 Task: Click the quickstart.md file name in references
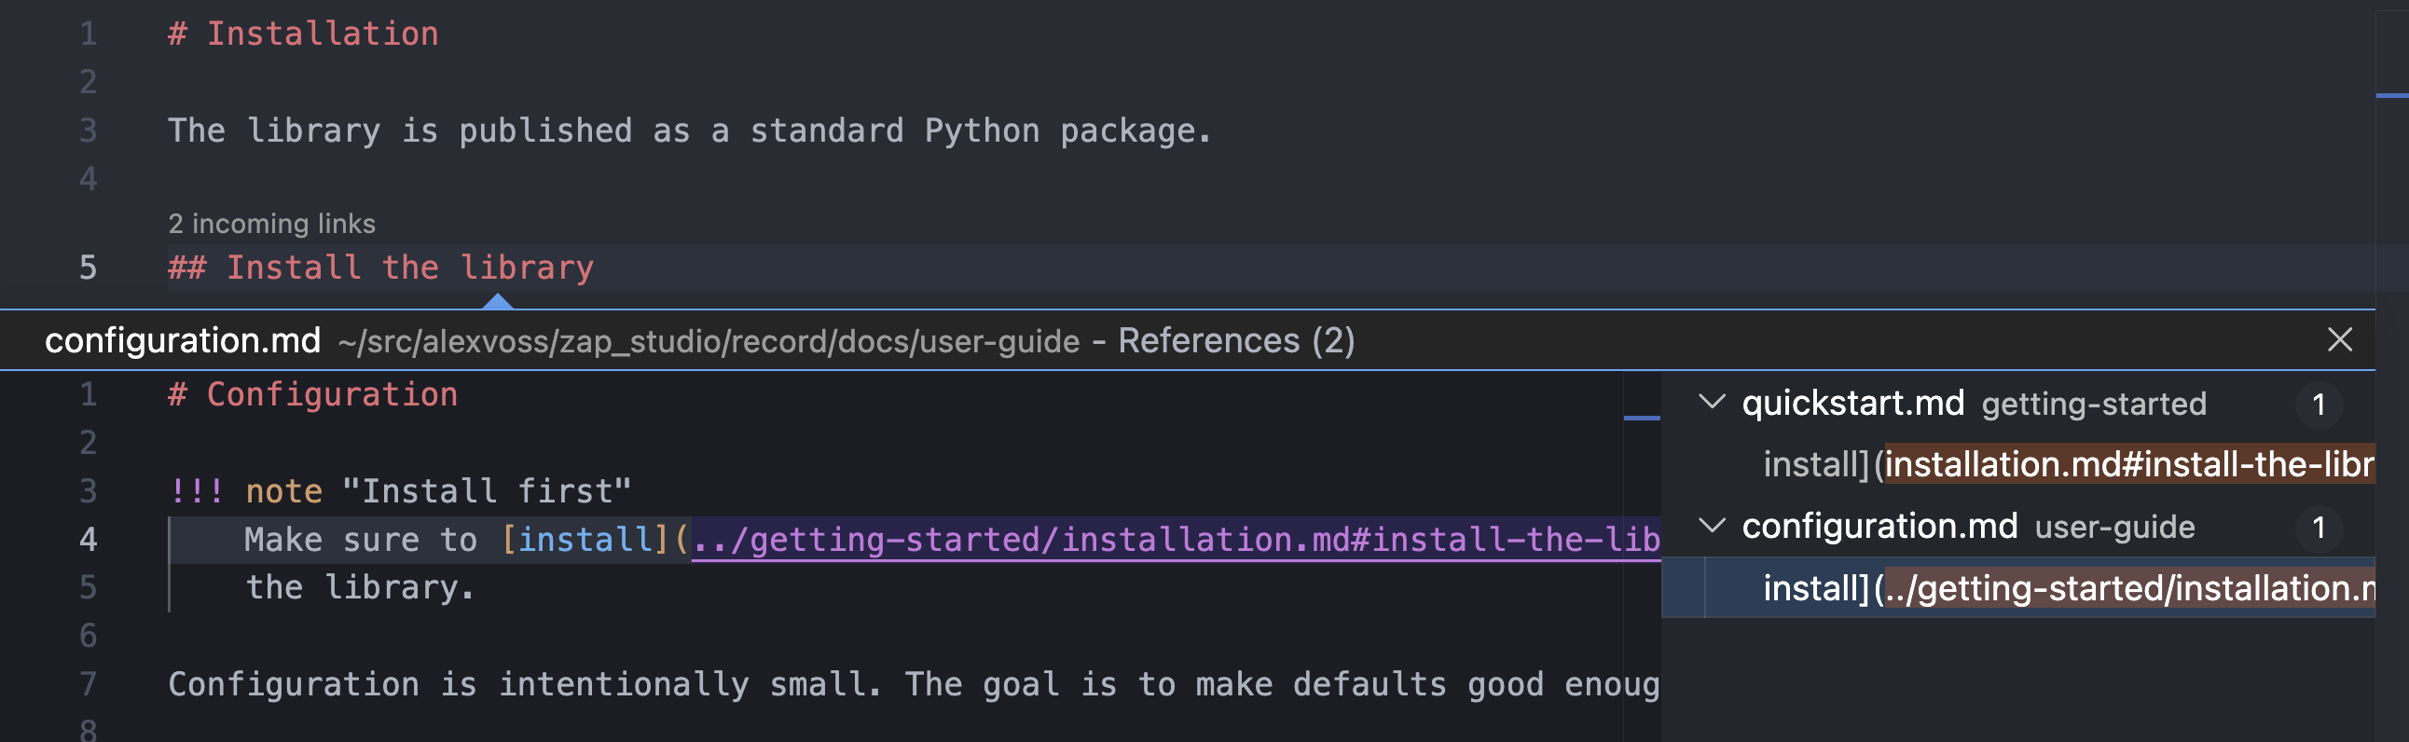point(1852,403)
